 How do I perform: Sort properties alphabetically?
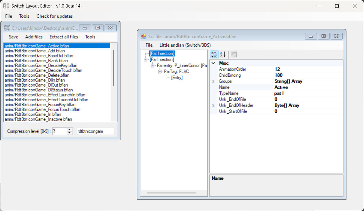click(223, 54)
